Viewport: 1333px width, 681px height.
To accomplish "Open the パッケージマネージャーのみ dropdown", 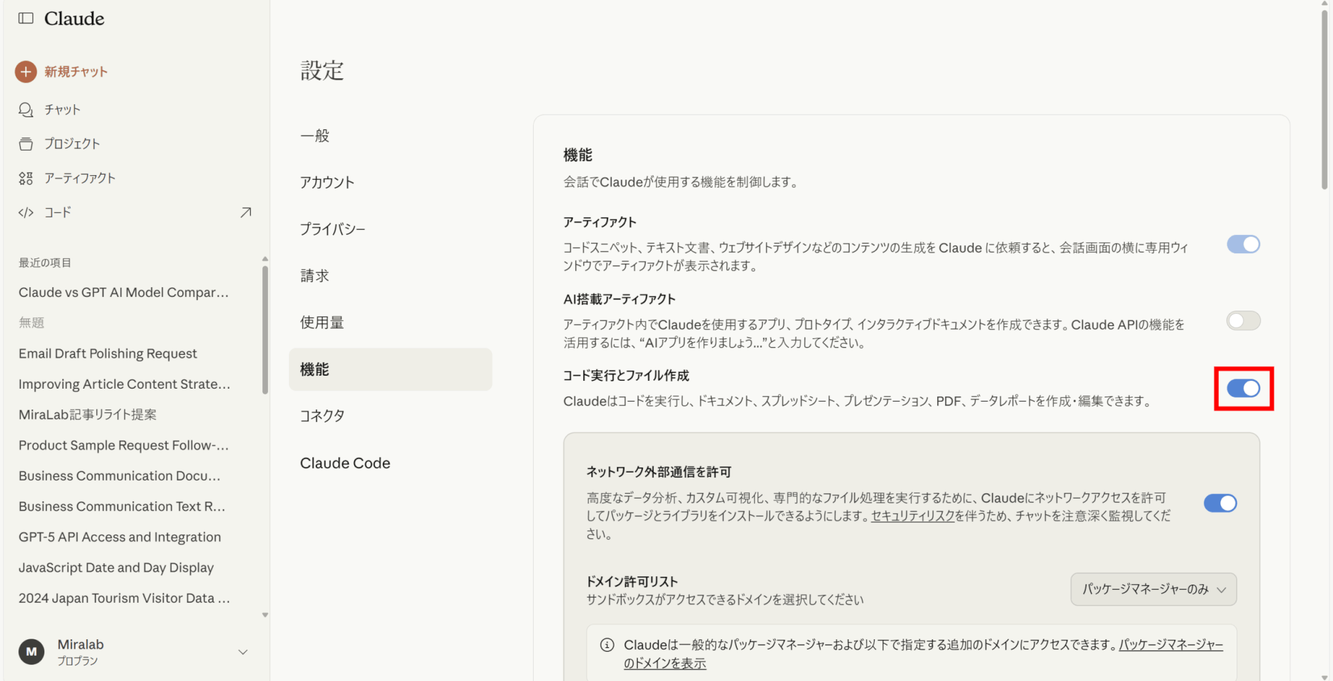I will (1153, 589).
